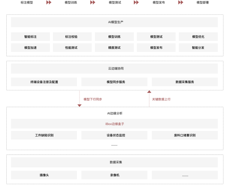Select the 废料口堵塞识别 block
The height and width of the screenshot is (186, 227).
[185, 135]
